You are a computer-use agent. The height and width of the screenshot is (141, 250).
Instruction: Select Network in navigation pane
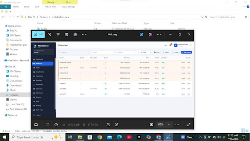(11, 115)
